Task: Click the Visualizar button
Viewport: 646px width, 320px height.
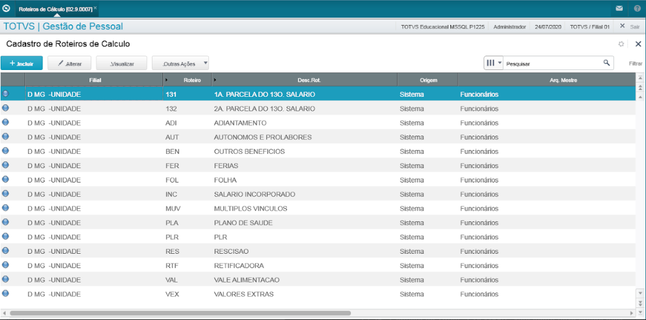Action: [x=121, y=63]
